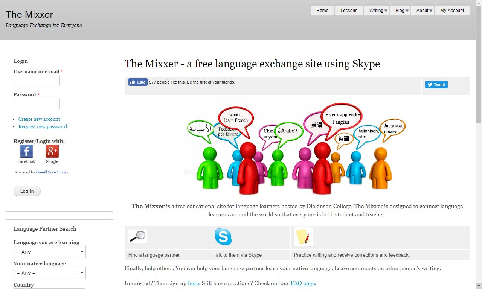
Task: Click the 'Country' field label
Action: [24, 285]
